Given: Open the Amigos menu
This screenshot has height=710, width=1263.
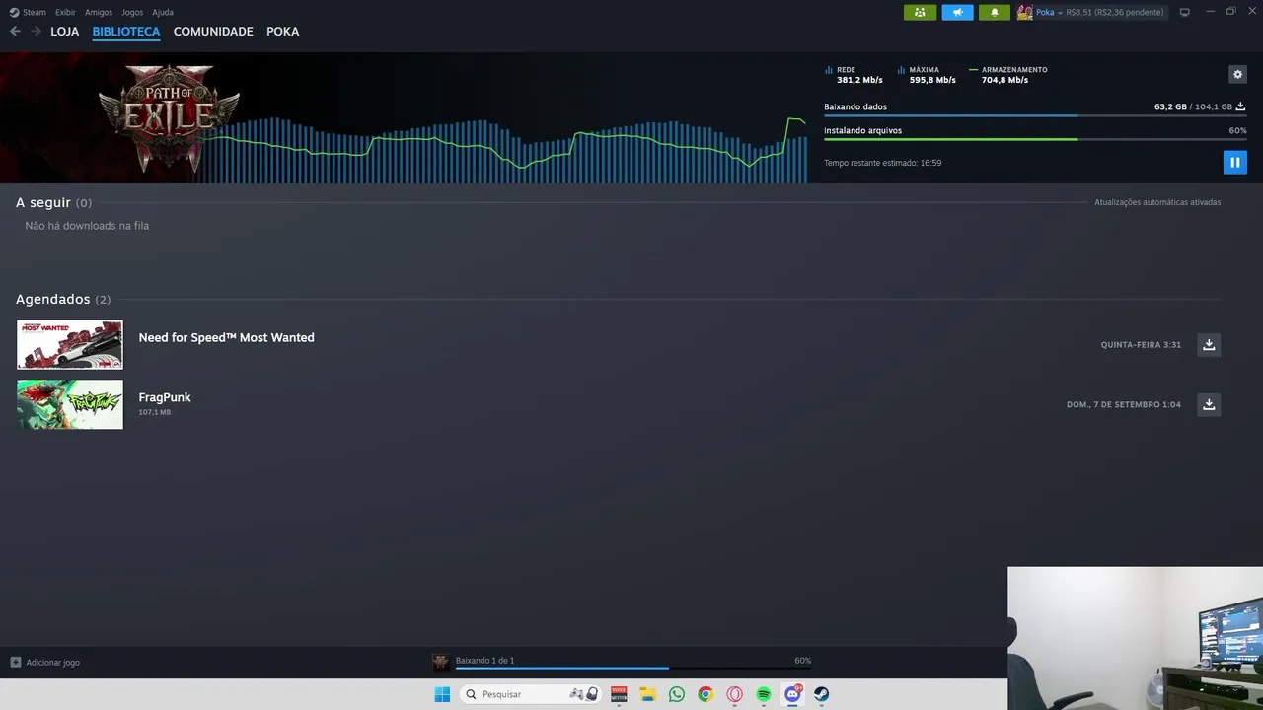Looking at the screenshot, I should point(99,12).
